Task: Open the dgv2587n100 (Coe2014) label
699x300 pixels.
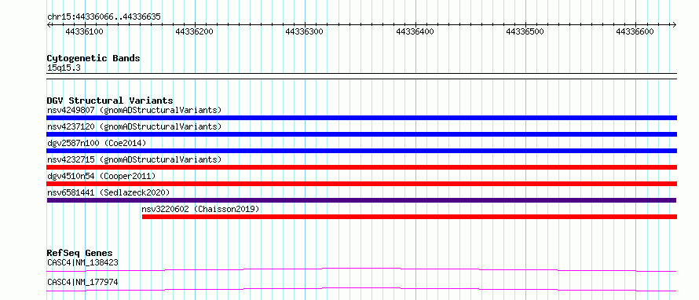Action: (x=97, y=143)
